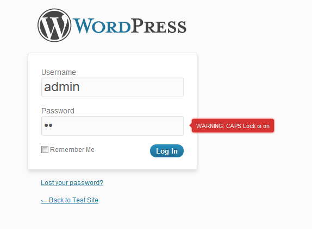Click the blue "Word" part of the wordmark
Screen dimensions: 312x229
tap(102, 26)
